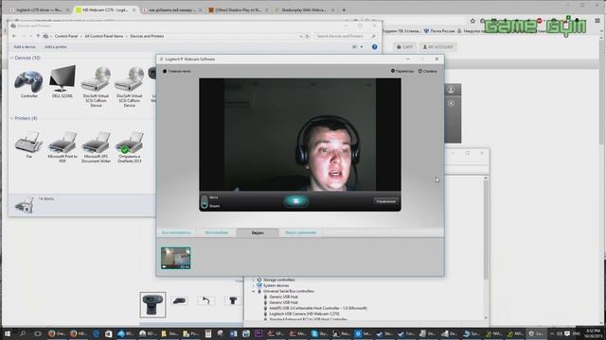Open Справка help in webcam software

[x=428, y=71]
